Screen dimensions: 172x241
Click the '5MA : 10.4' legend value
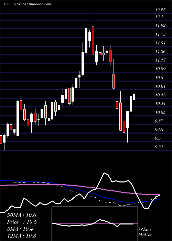[x=20, y=229]
